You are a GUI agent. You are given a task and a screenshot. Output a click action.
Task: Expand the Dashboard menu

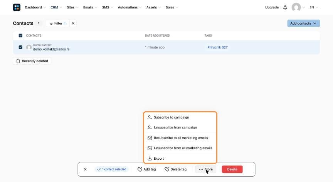(x=35, y=7)
